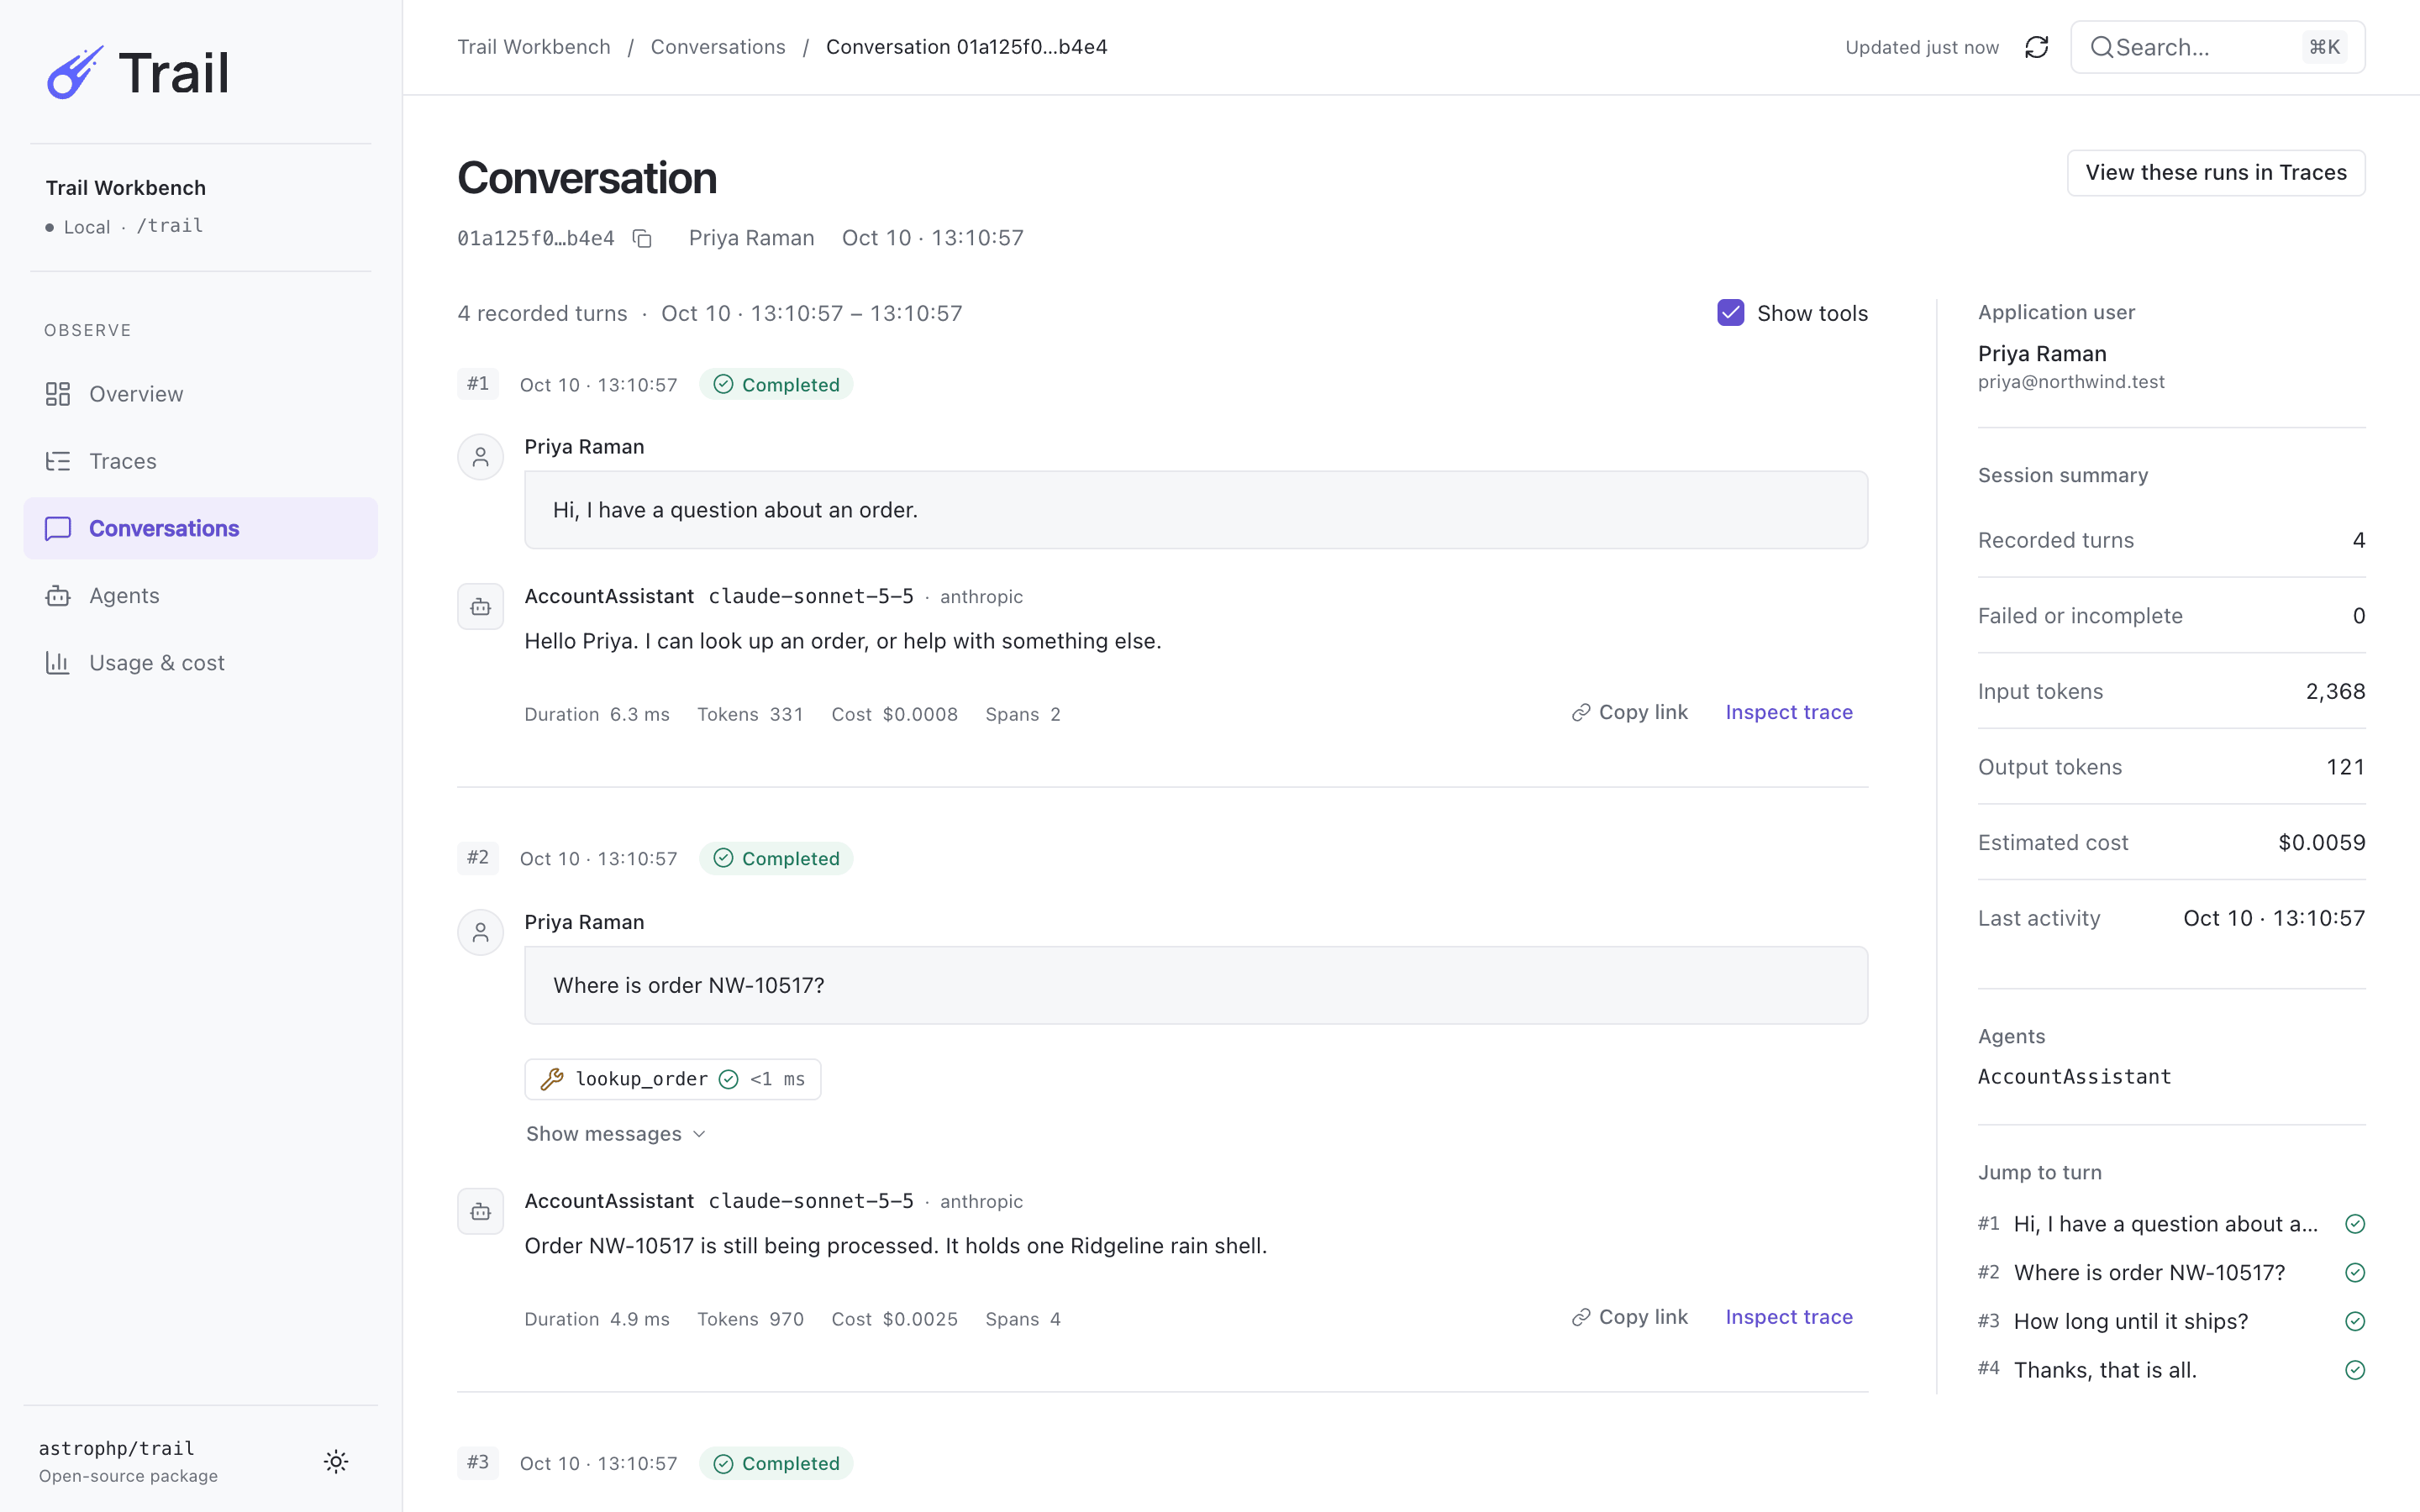Open the lookup_order tool call chip
2420x1512 pixels.
(x=673, y=1079)
